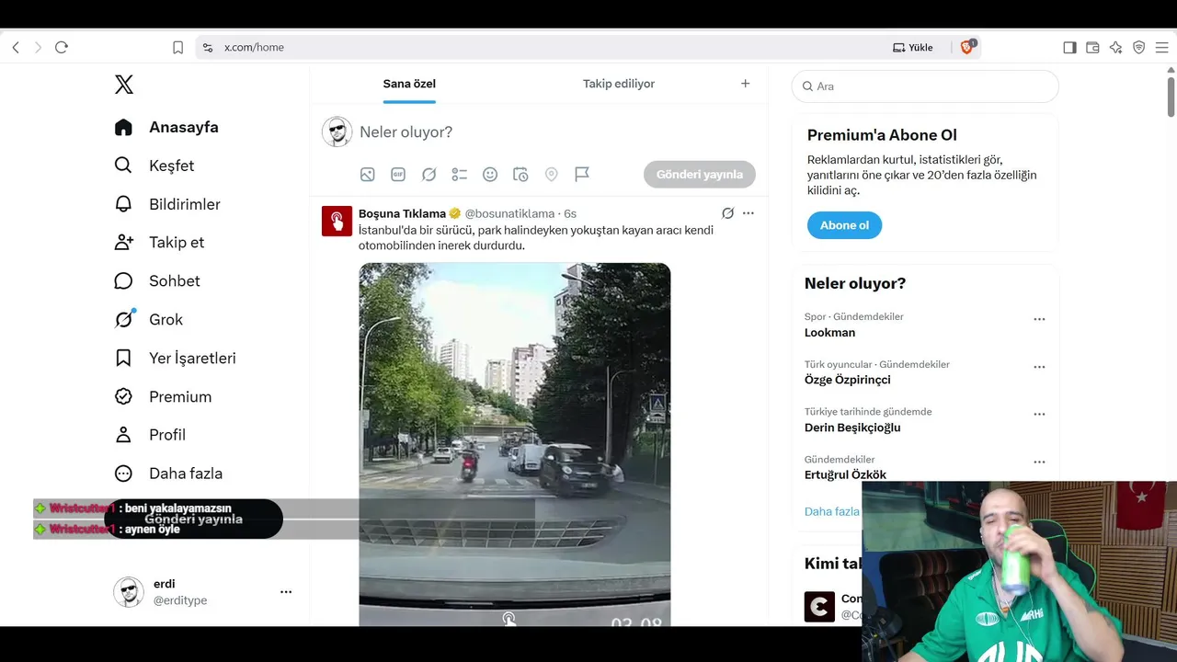Viewport: 1177px width, 662px height.
Task: Click the Grok icon in the composer toolbar
Action: coord(429,175)
